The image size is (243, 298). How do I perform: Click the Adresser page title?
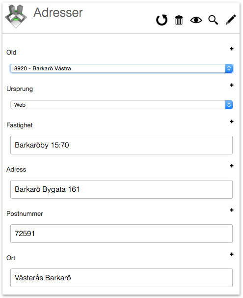click(x=58, y=13)
